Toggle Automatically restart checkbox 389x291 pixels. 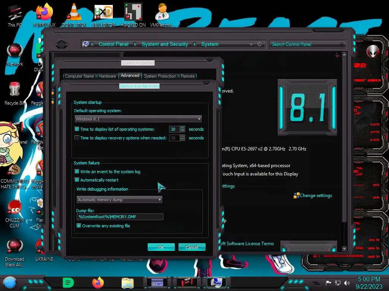pyautogui.click(x=77, y=180)
